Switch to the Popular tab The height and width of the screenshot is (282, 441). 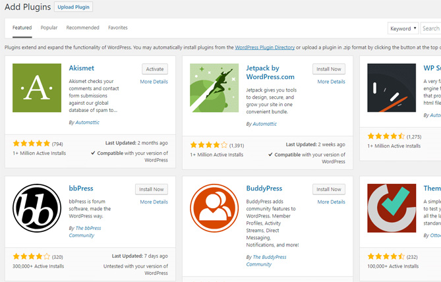pyautogui.click(x=49, y=28)
